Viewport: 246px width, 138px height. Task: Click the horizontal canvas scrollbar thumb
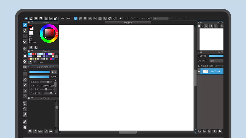(x=128, y=132)
